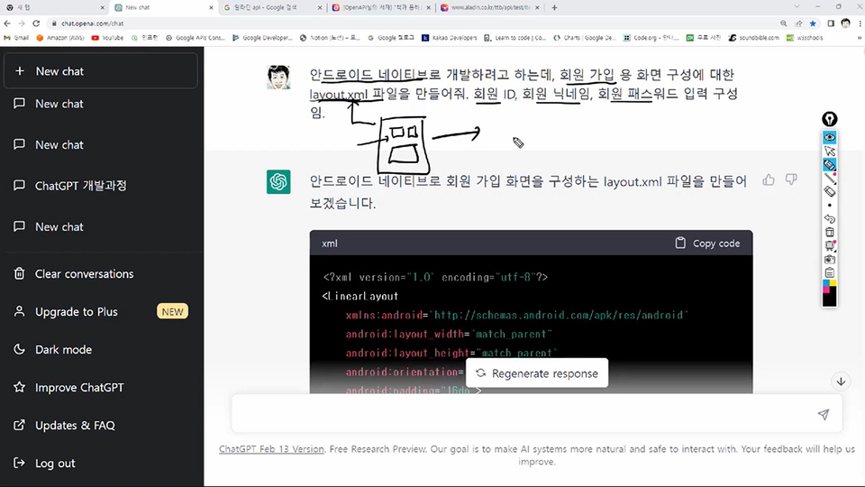Open the Gmail bookmark

[x=16, y=38]
